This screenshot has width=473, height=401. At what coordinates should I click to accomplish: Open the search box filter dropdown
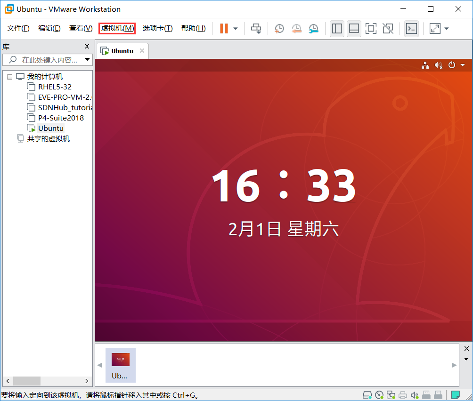coord(87,59)
